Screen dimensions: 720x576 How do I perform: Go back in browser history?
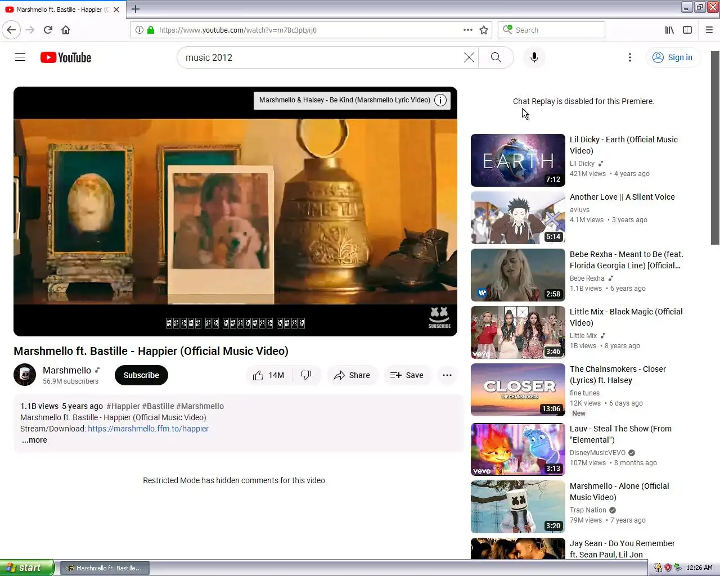pos(12,30)
